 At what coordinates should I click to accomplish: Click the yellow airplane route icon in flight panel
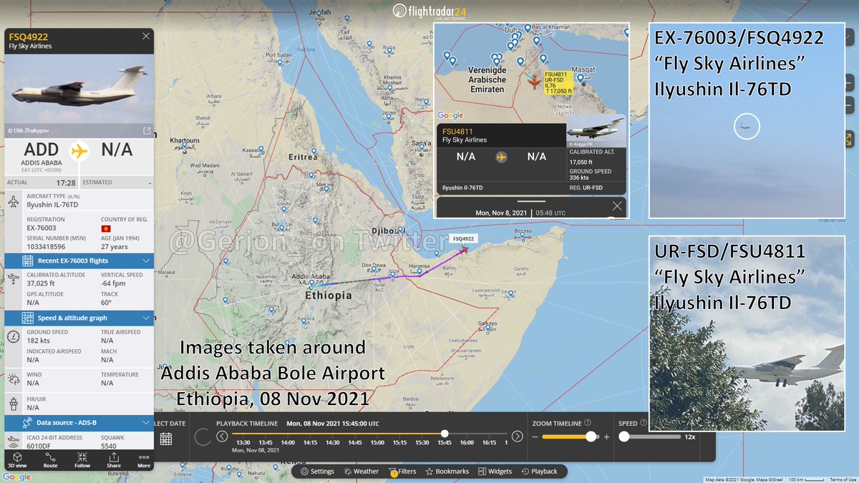coord(79,152)
